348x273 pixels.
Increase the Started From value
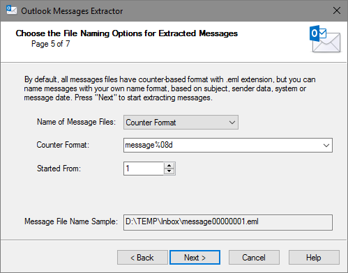[x=169, y=166]
